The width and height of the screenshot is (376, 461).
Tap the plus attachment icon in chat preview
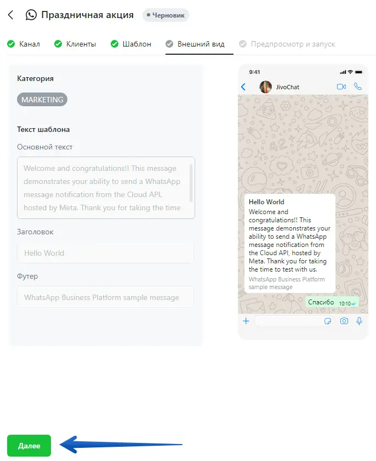pyautogui.click(x=246, y=321)
